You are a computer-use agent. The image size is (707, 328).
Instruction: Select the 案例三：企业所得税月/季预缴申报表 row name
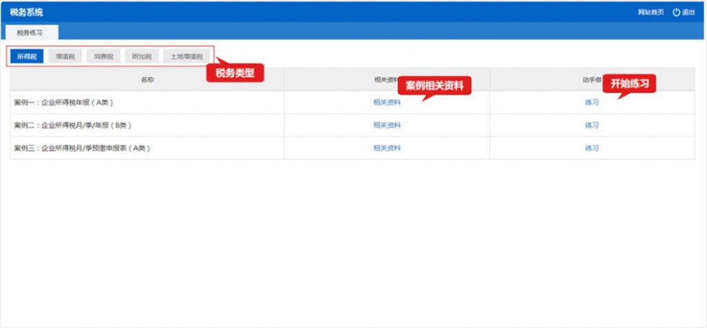[82, 148]
